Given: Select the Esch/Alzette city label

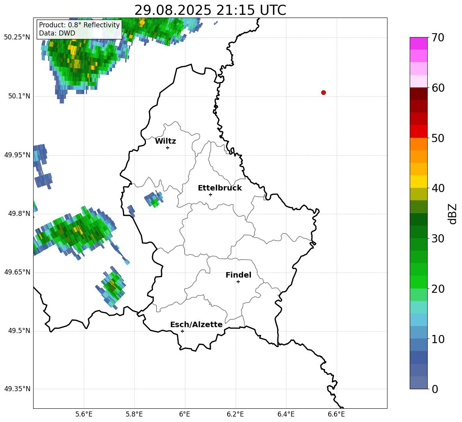Looking at the screenshot, I should 196,324.
